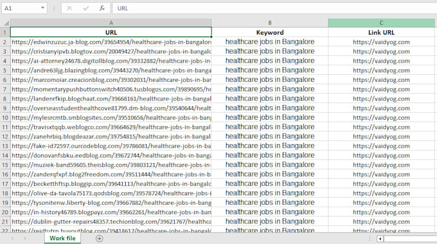The height and width of the screenshot is (244, 437).
Task: Click the travisxtqqb.weblogco.com URL cell
Action: (111, 127)
